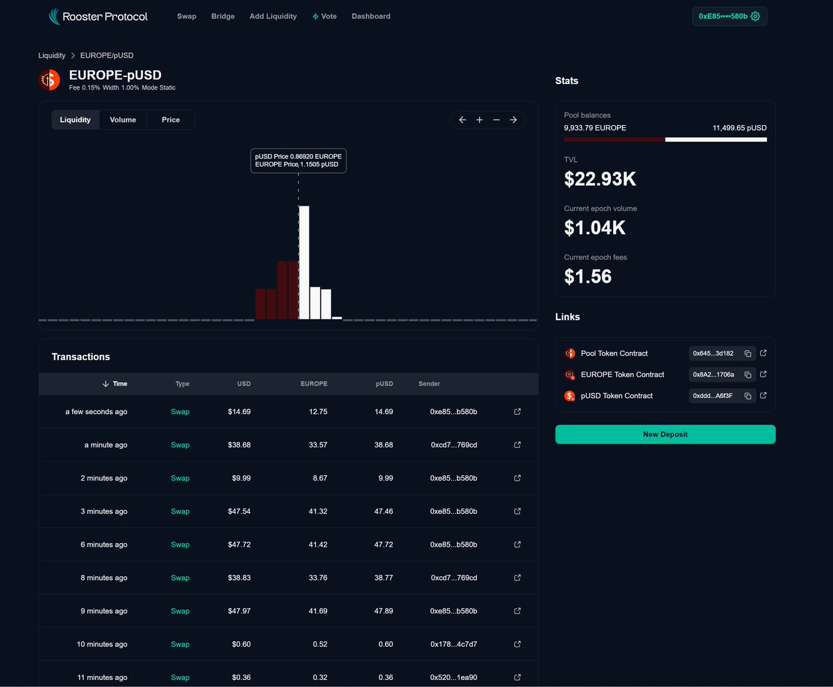
Task: Click 'a few seconds ago' timestamp
Action: click(x=96, y=412)
